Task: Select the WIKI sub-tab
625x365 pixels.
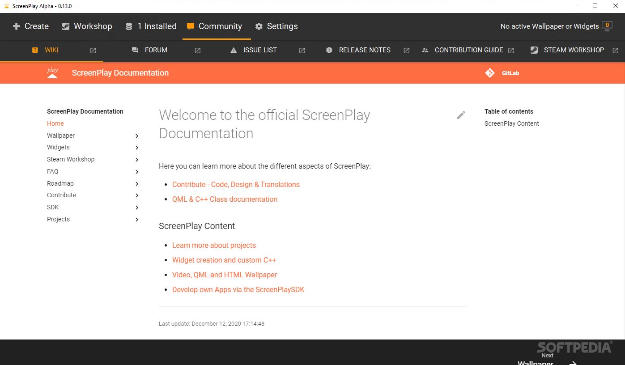Action: 51,50
